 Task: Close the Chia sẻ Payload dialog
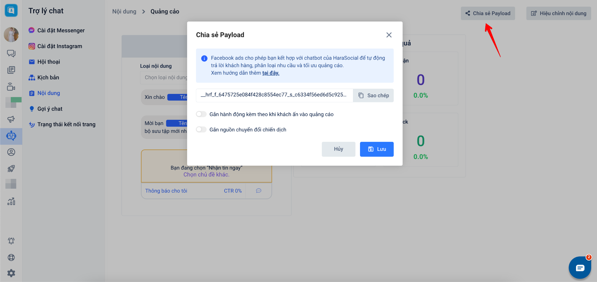[x=389, y=35]
